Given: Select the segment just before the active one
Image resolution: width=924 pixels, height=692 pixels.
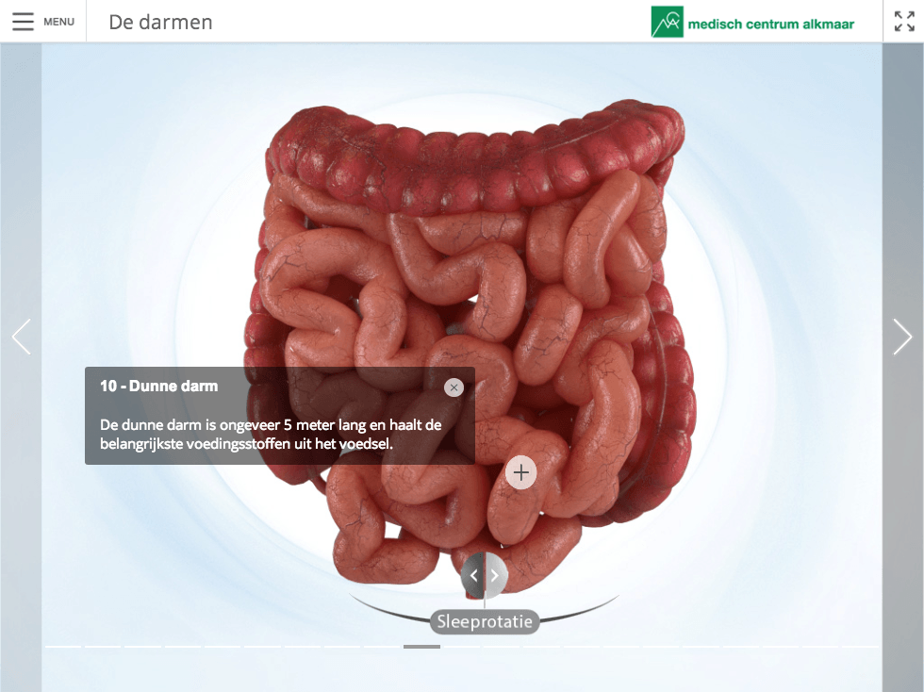Looking at the screenshot, I should (382, 647).
